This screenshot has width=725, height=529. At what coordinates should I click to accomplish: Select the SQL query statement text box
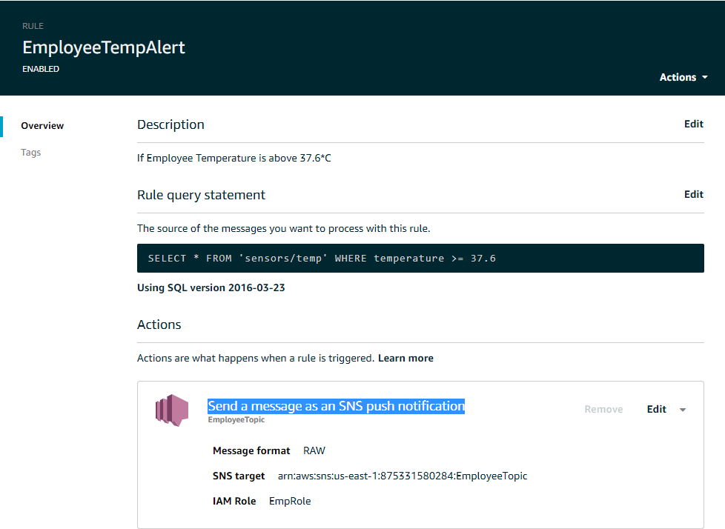click(420, 258)
